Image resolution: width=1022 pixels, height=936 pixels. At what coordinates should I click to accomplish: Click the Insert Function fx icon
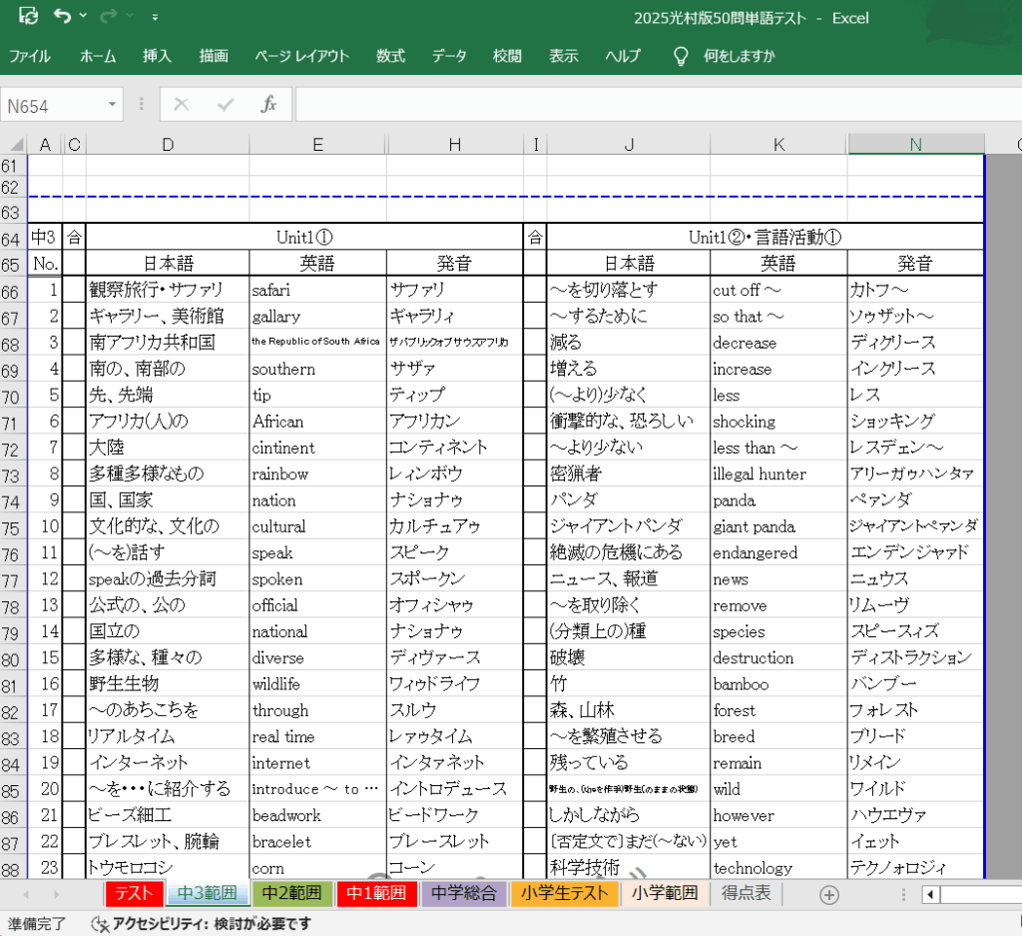(268, 105)
